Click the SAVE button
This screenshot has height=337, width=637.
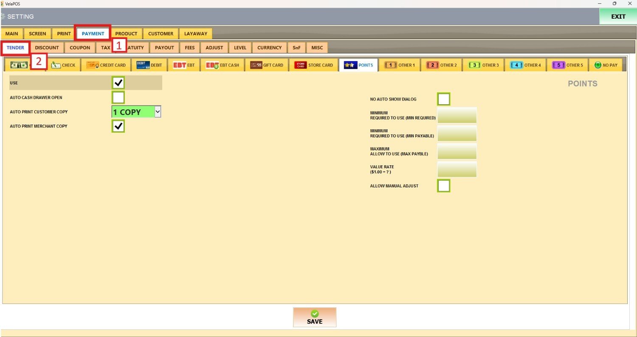pyautogui.click(x=314, y=317)
